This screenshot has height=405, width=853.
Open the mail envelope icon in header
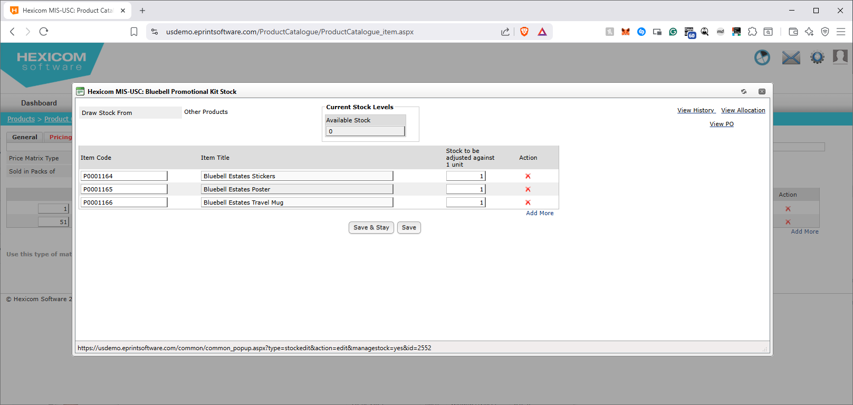pyautogui.click(x=791, y=57)
